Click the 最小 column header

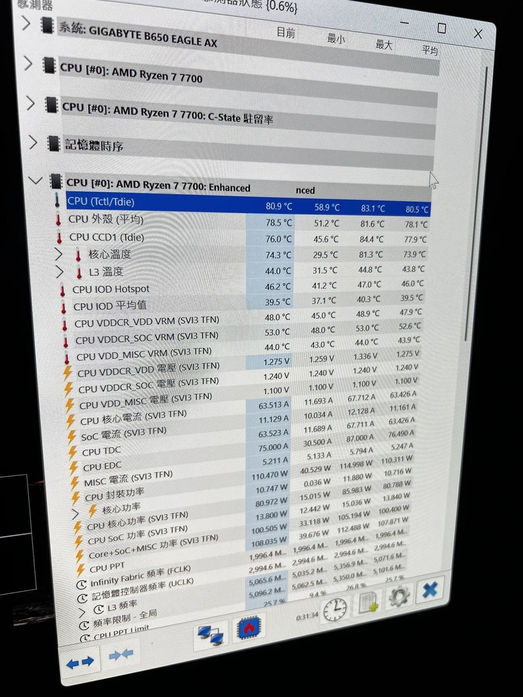coord(336,39)
